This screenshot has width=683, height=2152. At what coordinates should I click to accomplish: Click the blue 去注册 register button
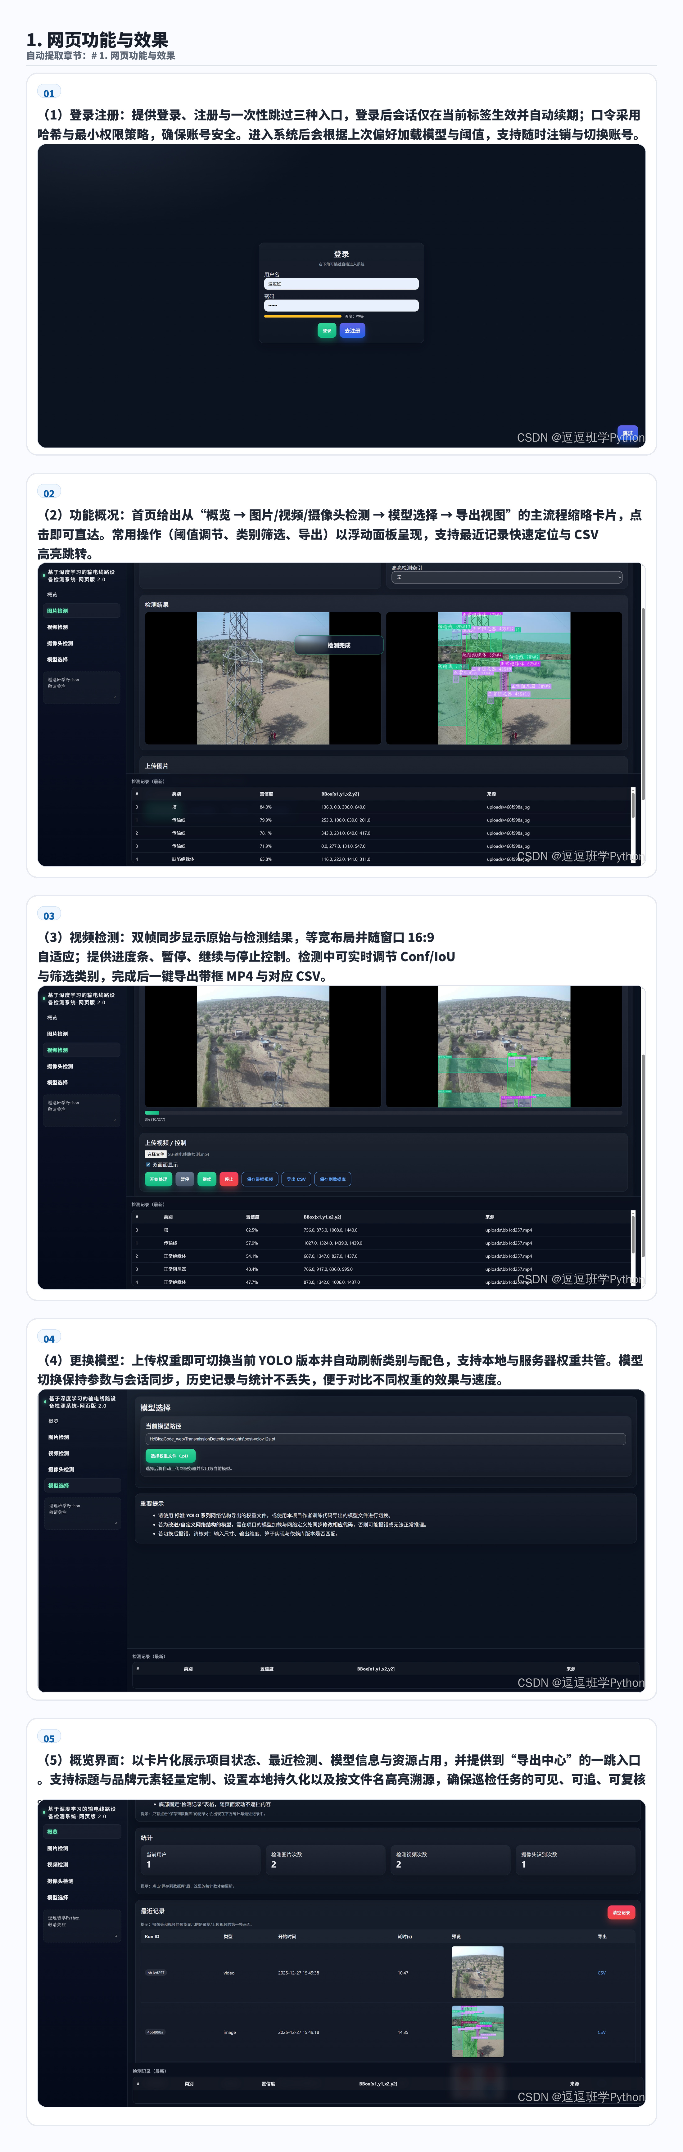coord(352,331)
